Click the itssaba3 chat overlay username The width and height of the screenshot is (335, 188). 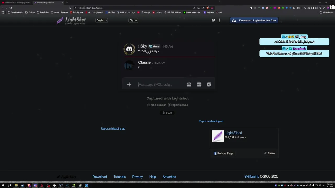coord(299,49)
